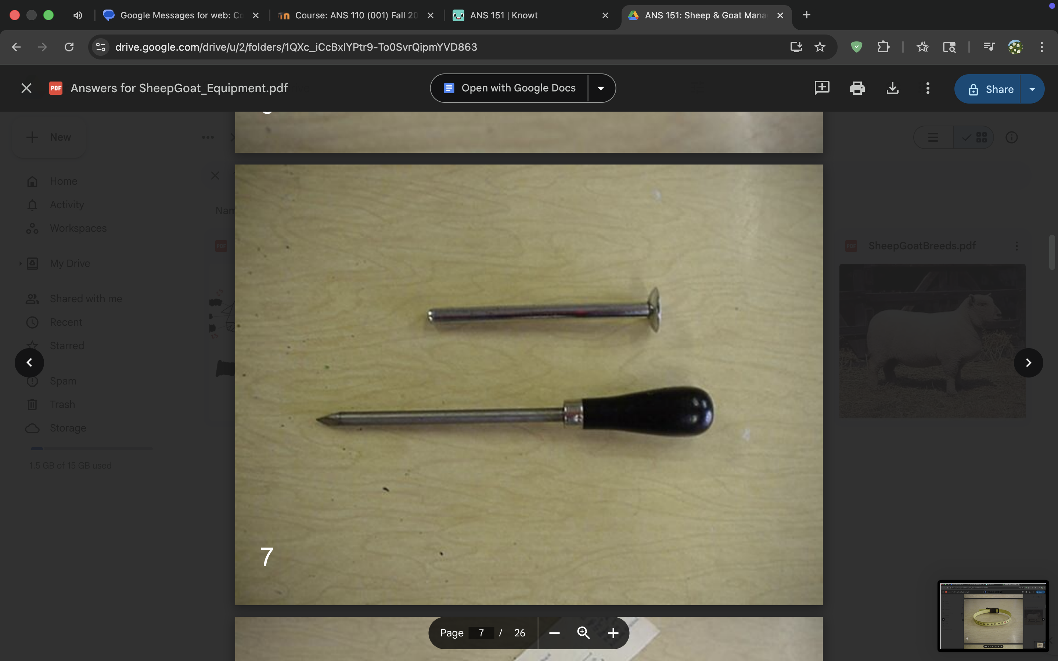Enable grid view layout
Screen dimensions: 1058x661
(981, 137)
